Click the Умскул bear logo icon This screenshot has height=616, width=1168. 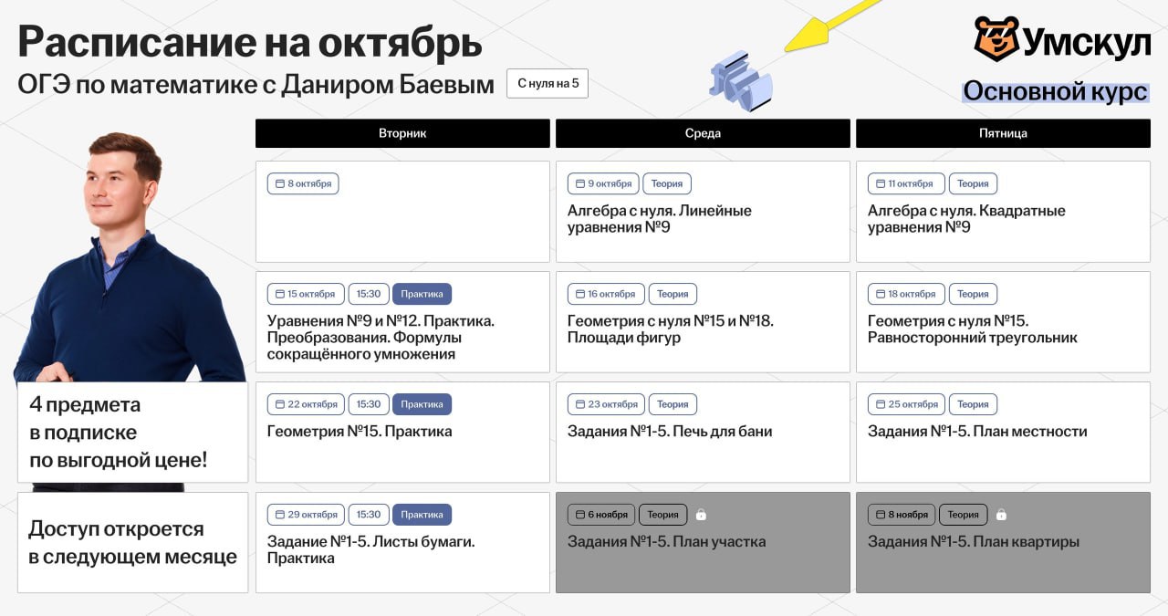coord(996,39)
